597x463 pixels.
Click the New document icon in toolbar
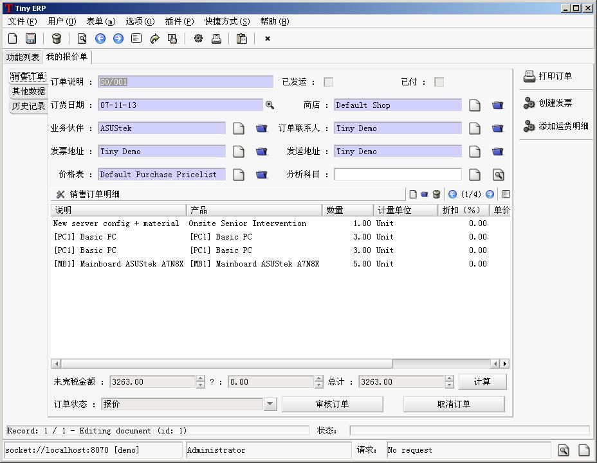pyautogui.click(x=13, y=39)
